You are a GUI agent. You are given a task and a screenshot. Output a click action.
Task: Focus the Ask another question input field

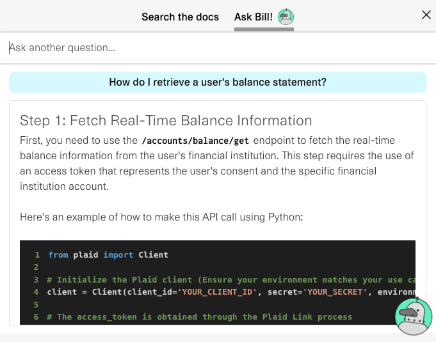pos(218,48)
